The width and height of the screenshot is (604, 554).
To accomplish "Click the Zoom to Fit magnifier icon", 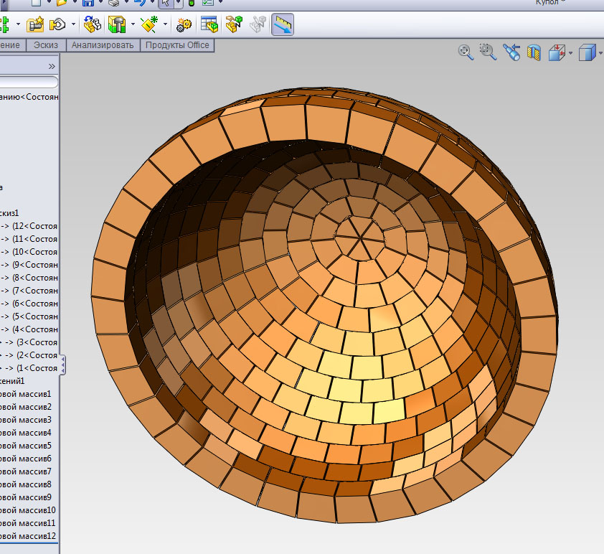I will tap(466, 52).
